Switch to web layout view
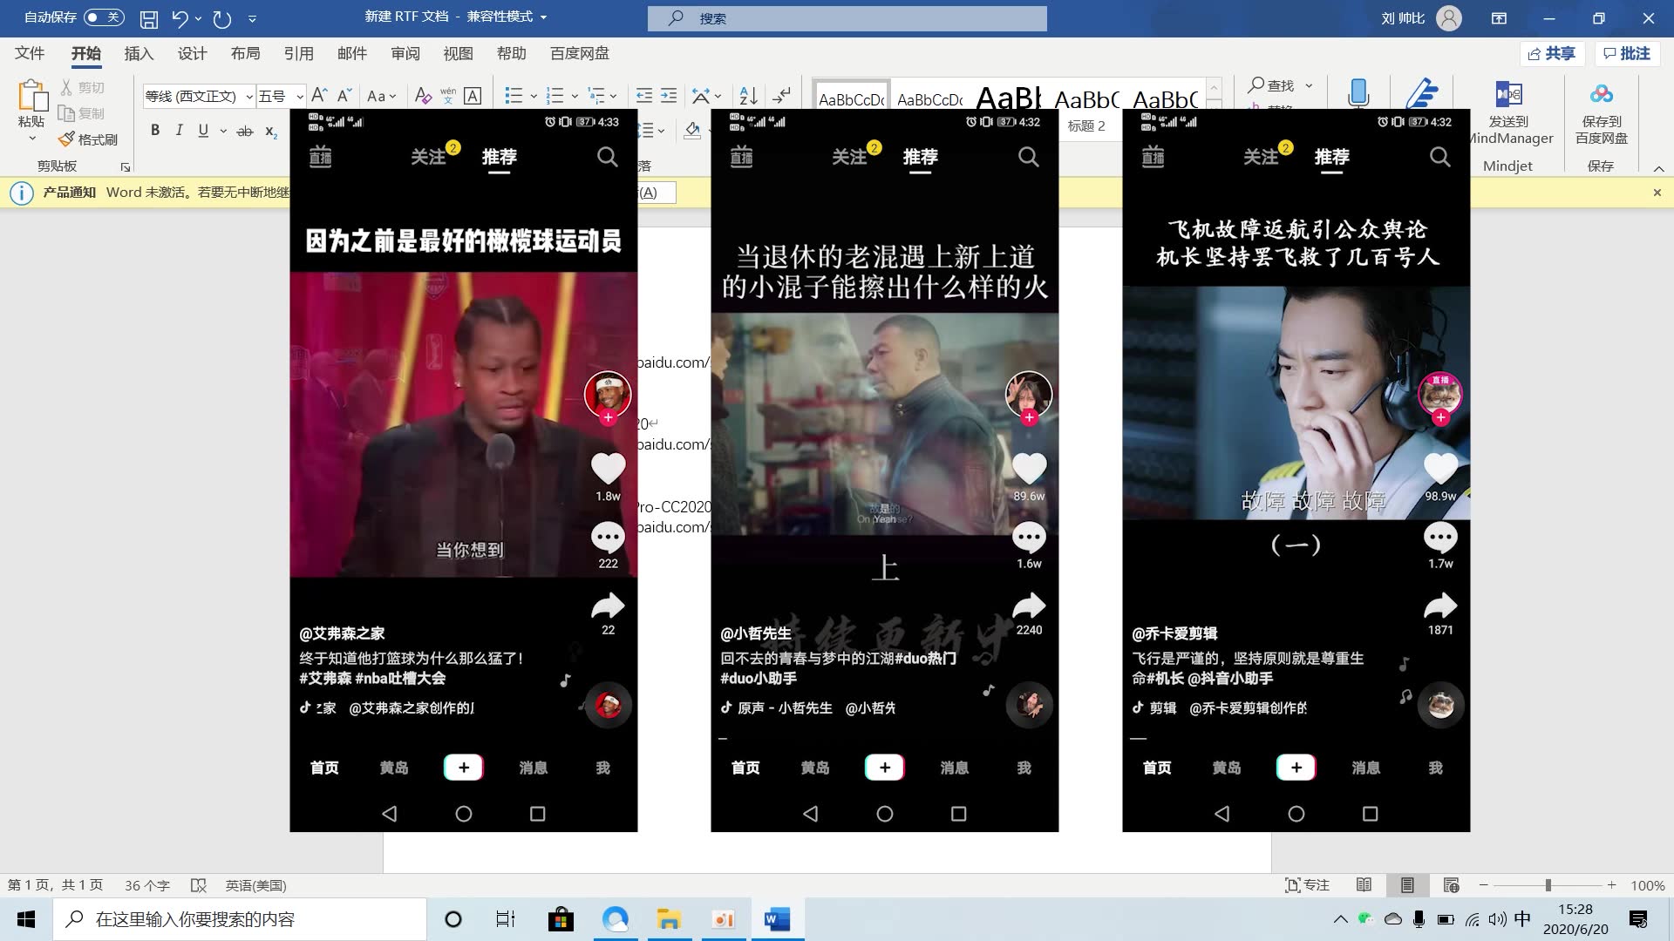Image resolution: width=1674 pixels, height=941 pixels. (1451, 885)
